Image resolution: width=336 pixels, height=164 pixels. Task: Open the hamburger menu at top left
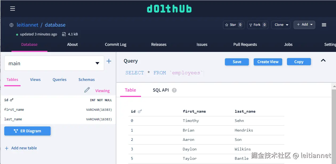[x=13, y=9]
